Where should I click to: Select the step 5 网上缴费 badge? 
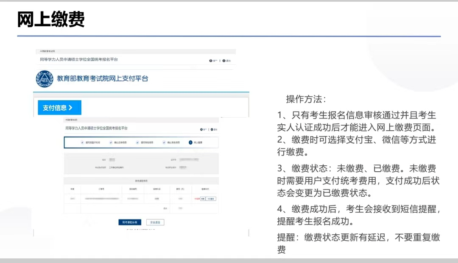tap(190, 142)
